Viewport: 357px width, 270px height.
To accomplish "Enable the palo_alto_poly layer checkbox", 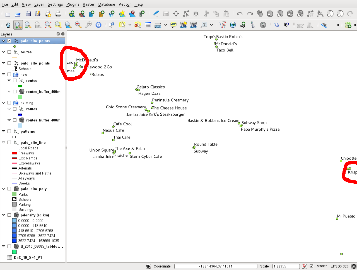I will (9, 189).
